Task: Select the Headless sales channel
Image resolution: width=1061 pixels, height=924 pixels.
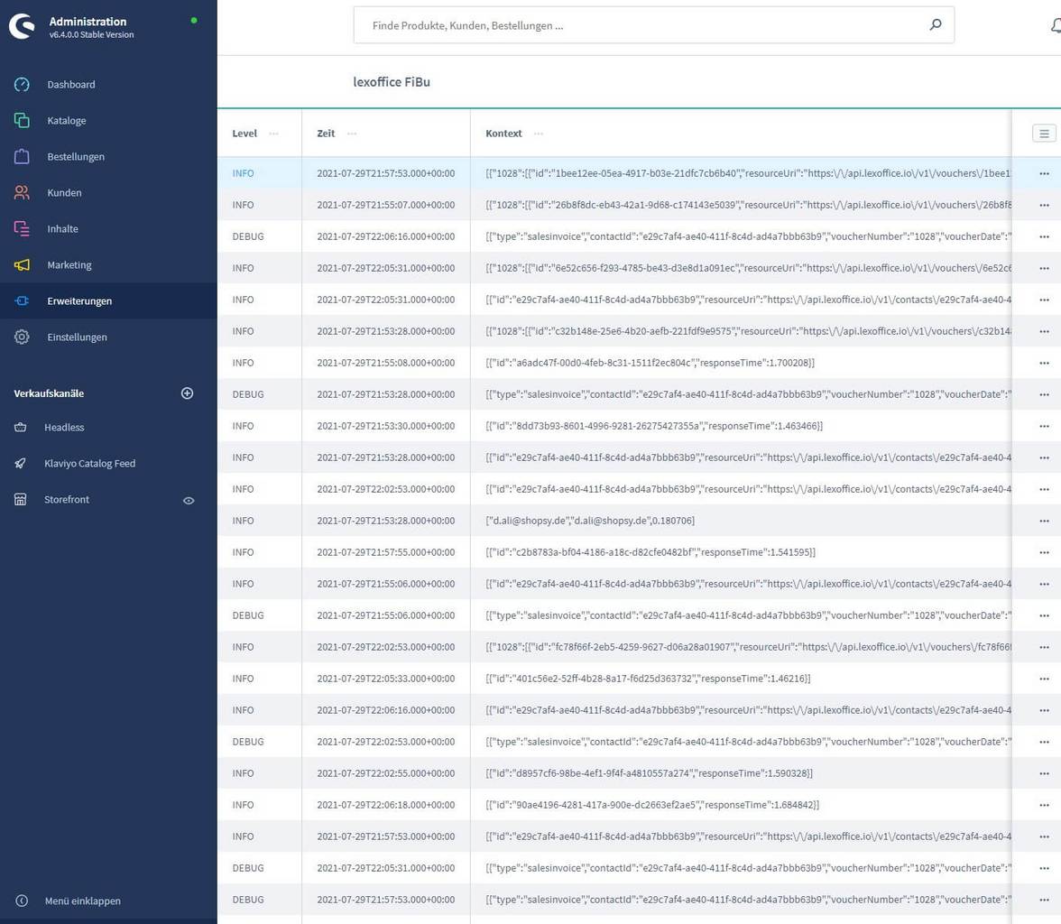Action: 64,428
